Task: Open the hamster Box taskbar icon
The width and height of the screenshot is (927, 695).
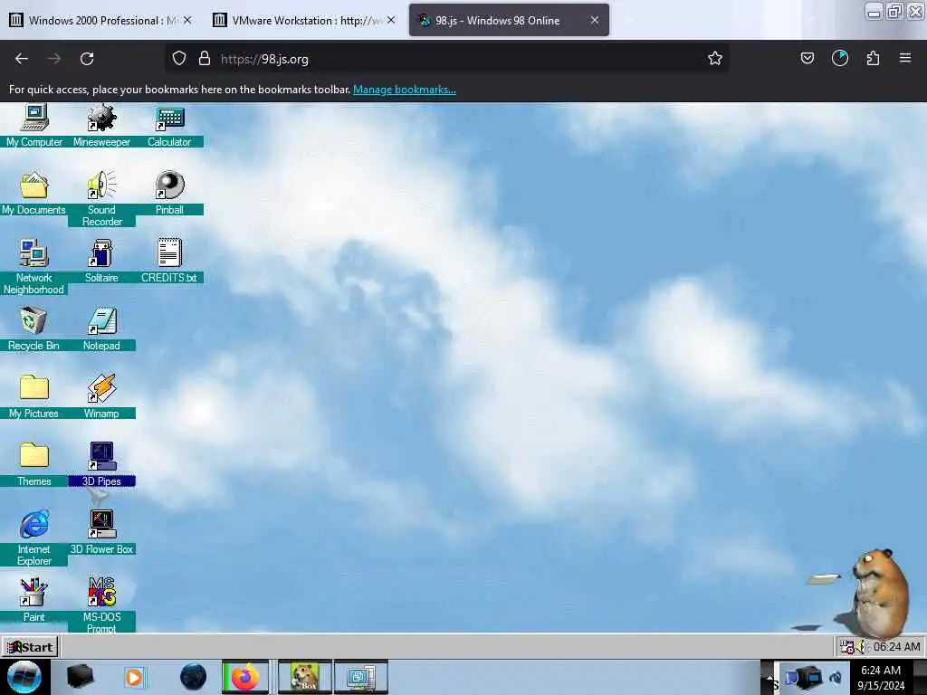Action: (x=305, y=677)
